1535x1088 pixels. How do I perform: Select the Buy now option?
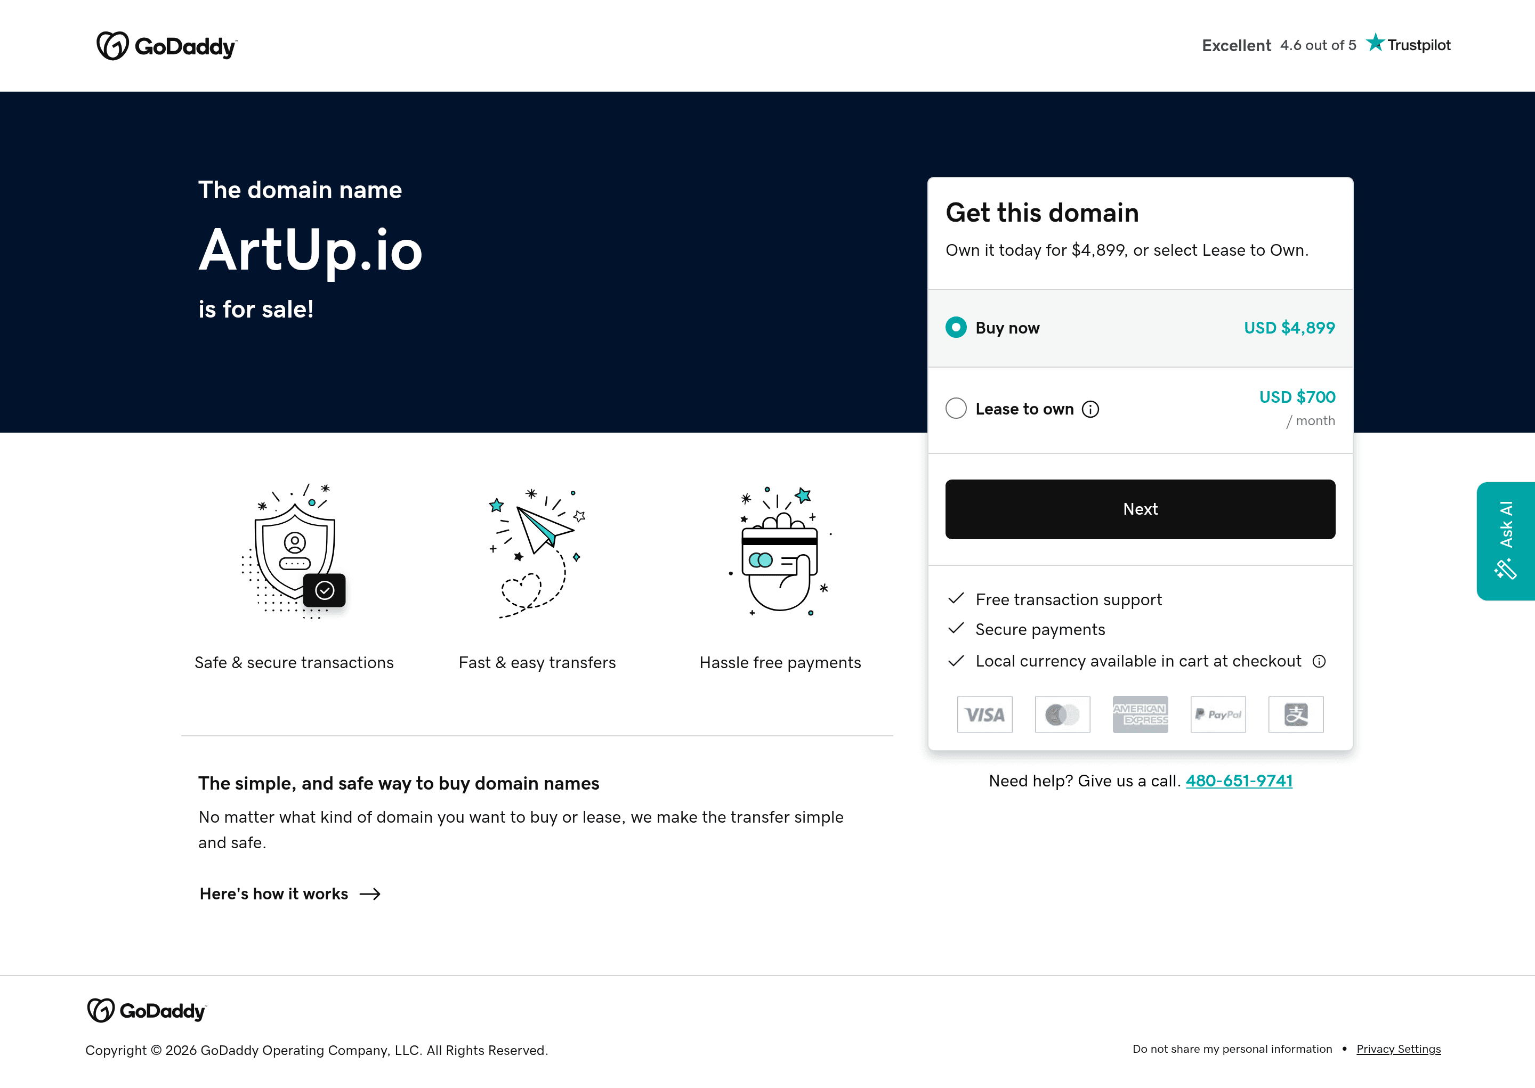point(956,328)
